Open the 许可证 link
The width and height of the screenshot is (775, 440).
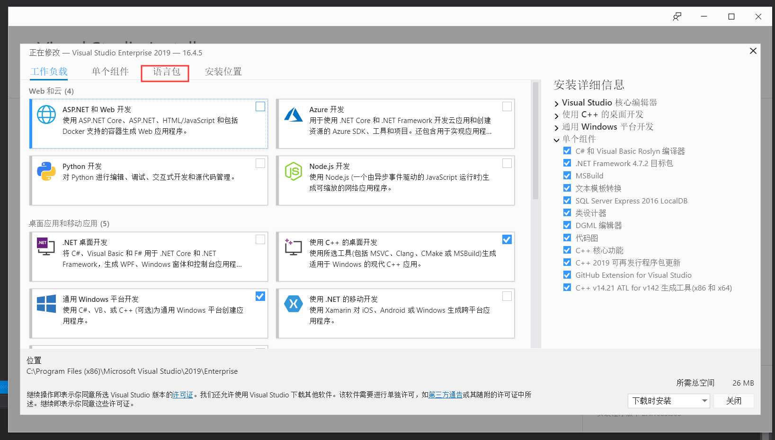click(x=183, y=395)
